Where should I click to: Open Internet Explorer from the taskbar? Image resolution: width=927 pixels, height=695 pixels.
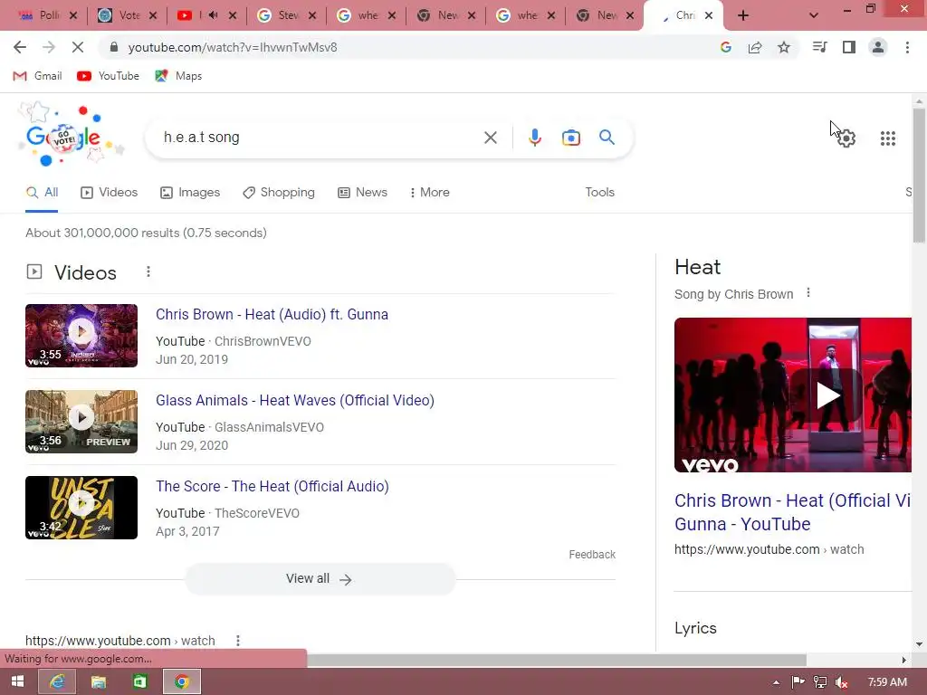click(57, 681)
